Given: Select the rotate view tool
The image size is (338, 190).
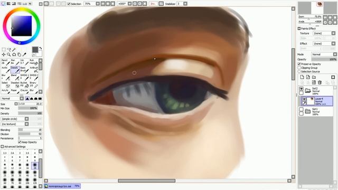Looking at the screenshot, I should (x=14, y=54).
